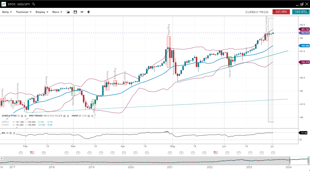The height and width of the screenshot is (171, 310).
Task: Click the red sell price 161.00 button
Action: point(281,12)
